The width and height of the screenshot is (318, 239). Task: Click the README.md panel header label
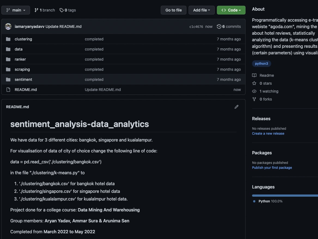(x=17, y=107)
